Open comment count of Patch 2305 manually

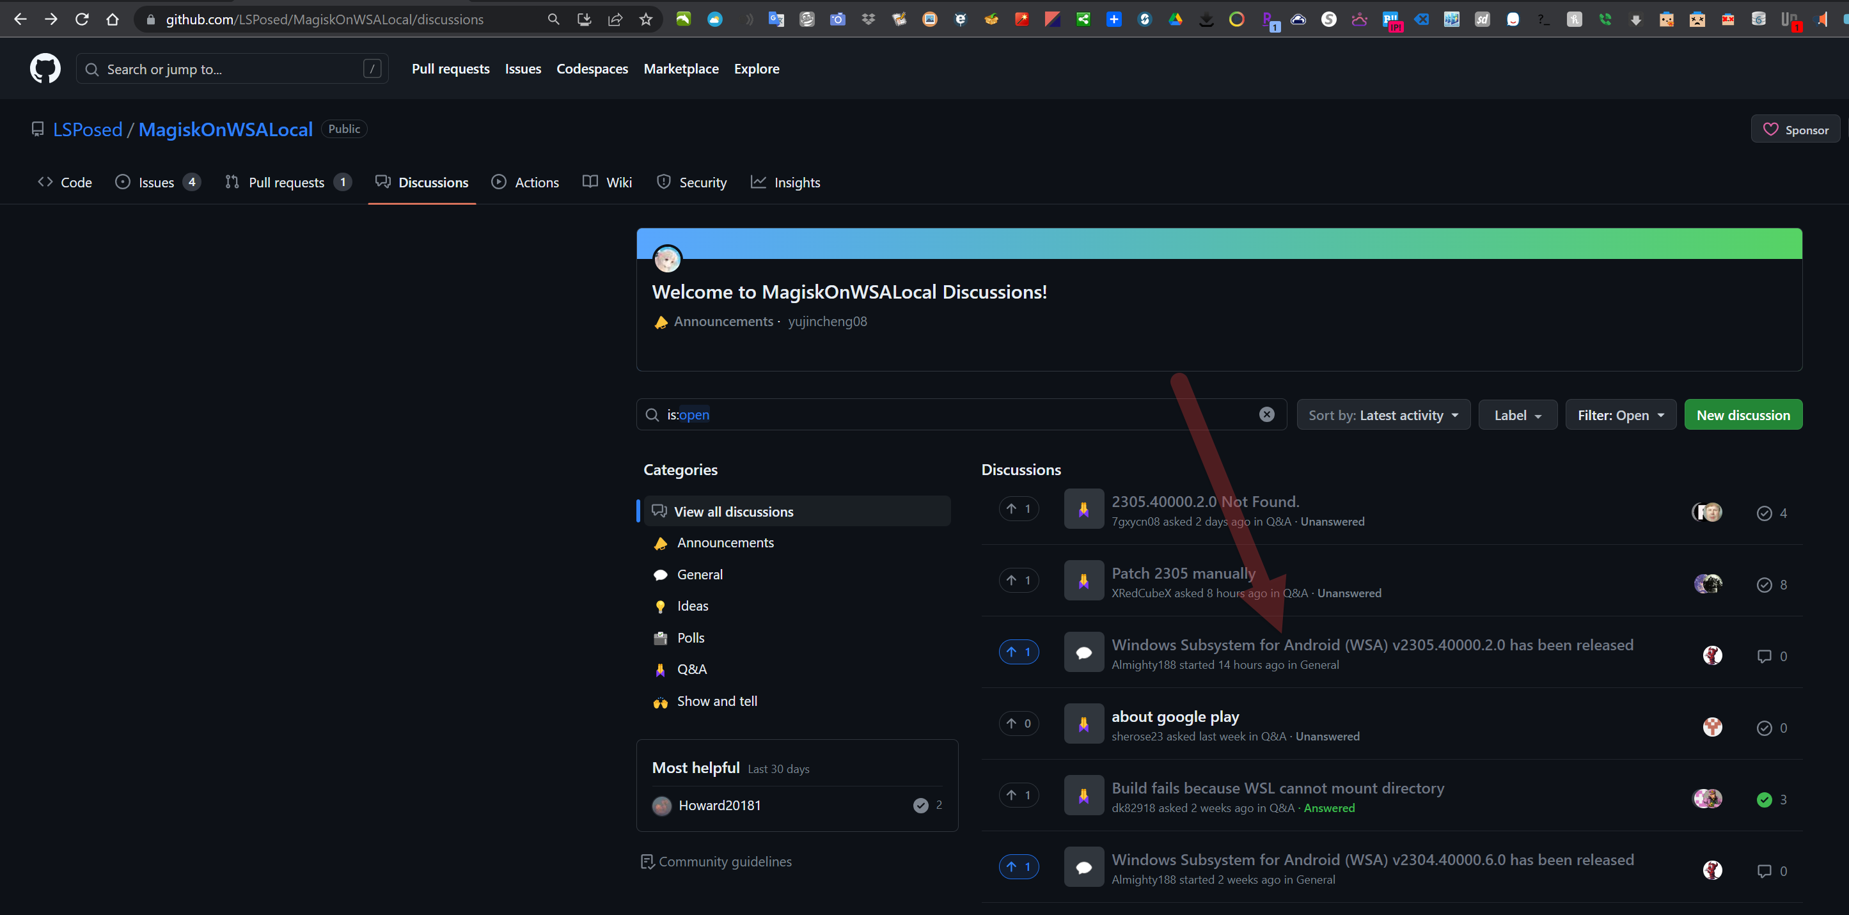pyautogui.click(x=1772, y=585)
